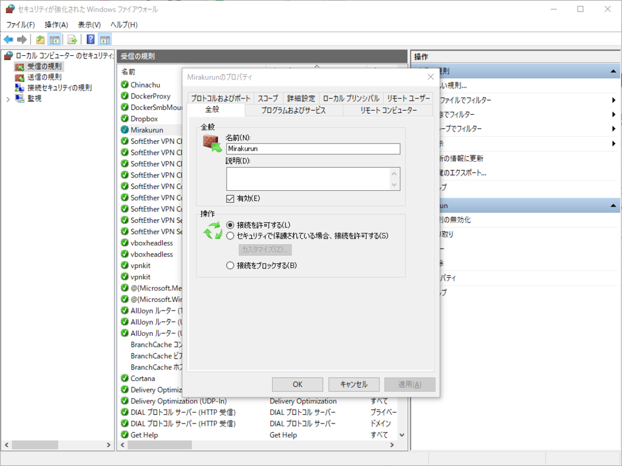The width and height of the screenshot is (622, 466).
Task: Click green check icon next to DockerProxy
Action: tap(125, 95)
